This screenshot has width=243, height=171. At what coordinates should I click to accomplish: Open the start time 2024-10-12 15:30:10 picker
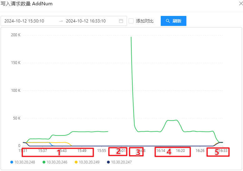(24, 21)
